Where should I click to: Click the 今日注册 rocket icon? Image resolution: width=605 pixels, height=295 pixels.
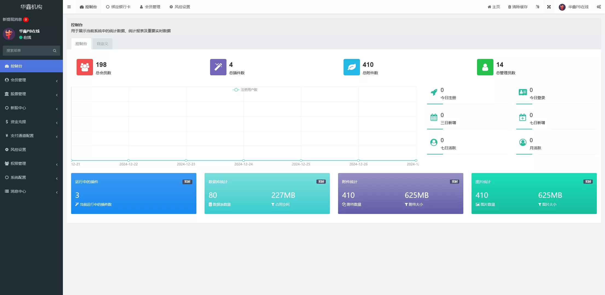[434, 92]
